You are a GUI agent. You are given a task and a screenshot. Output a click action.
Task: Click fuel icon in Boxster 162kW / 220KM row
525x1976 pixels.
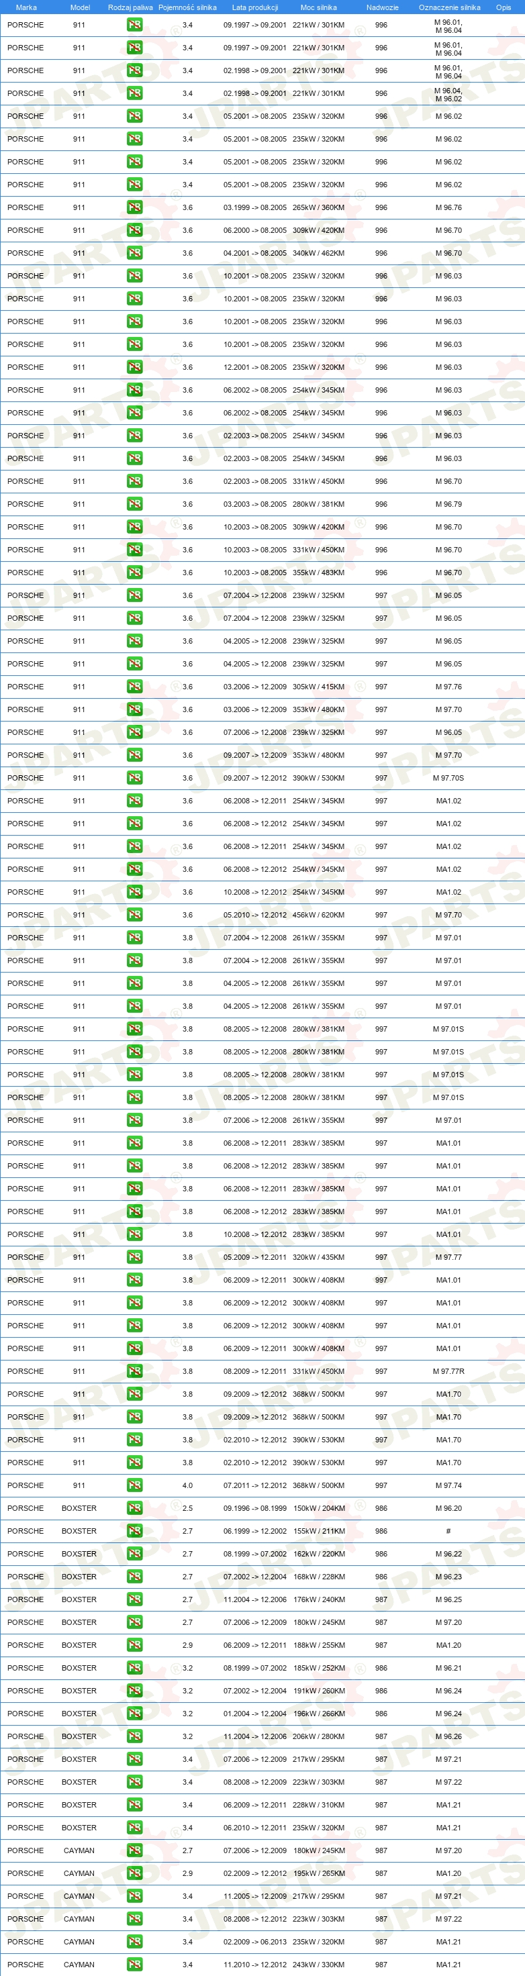[x=134, y=1553]
